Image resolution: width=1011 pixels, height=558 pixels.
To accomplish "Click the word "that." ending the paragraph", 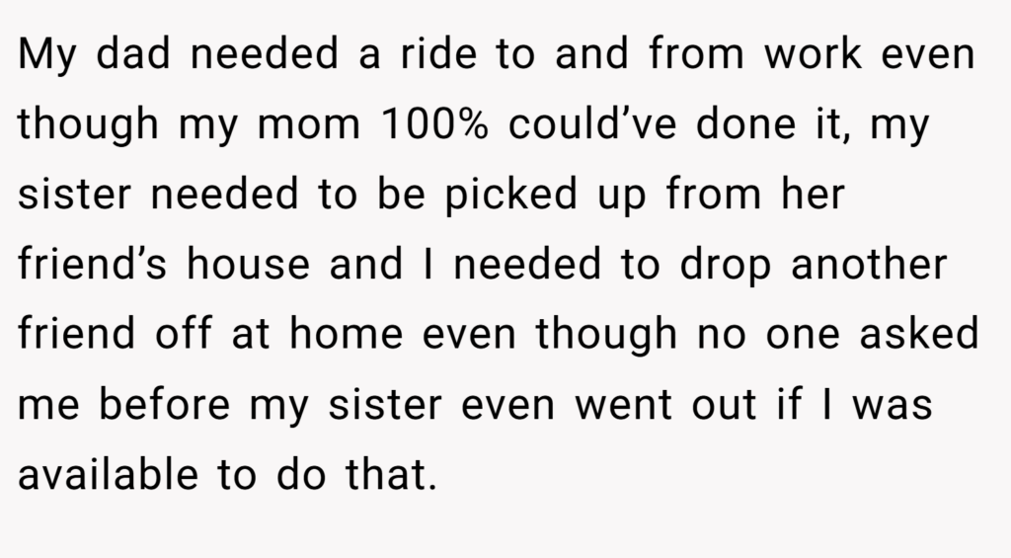I will [391, 475].
